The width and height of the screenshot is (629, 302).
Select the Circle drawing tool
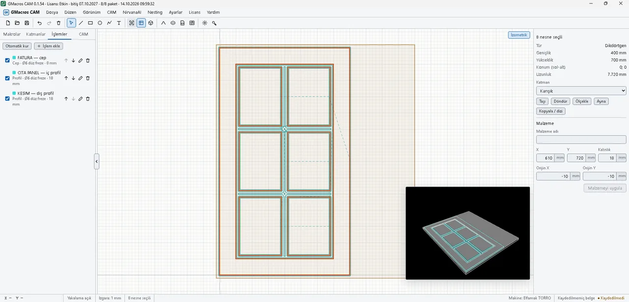click(100, 23)
